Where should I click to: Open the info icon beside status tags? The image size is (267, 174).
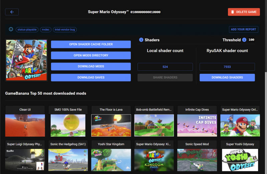click(11, 29)
